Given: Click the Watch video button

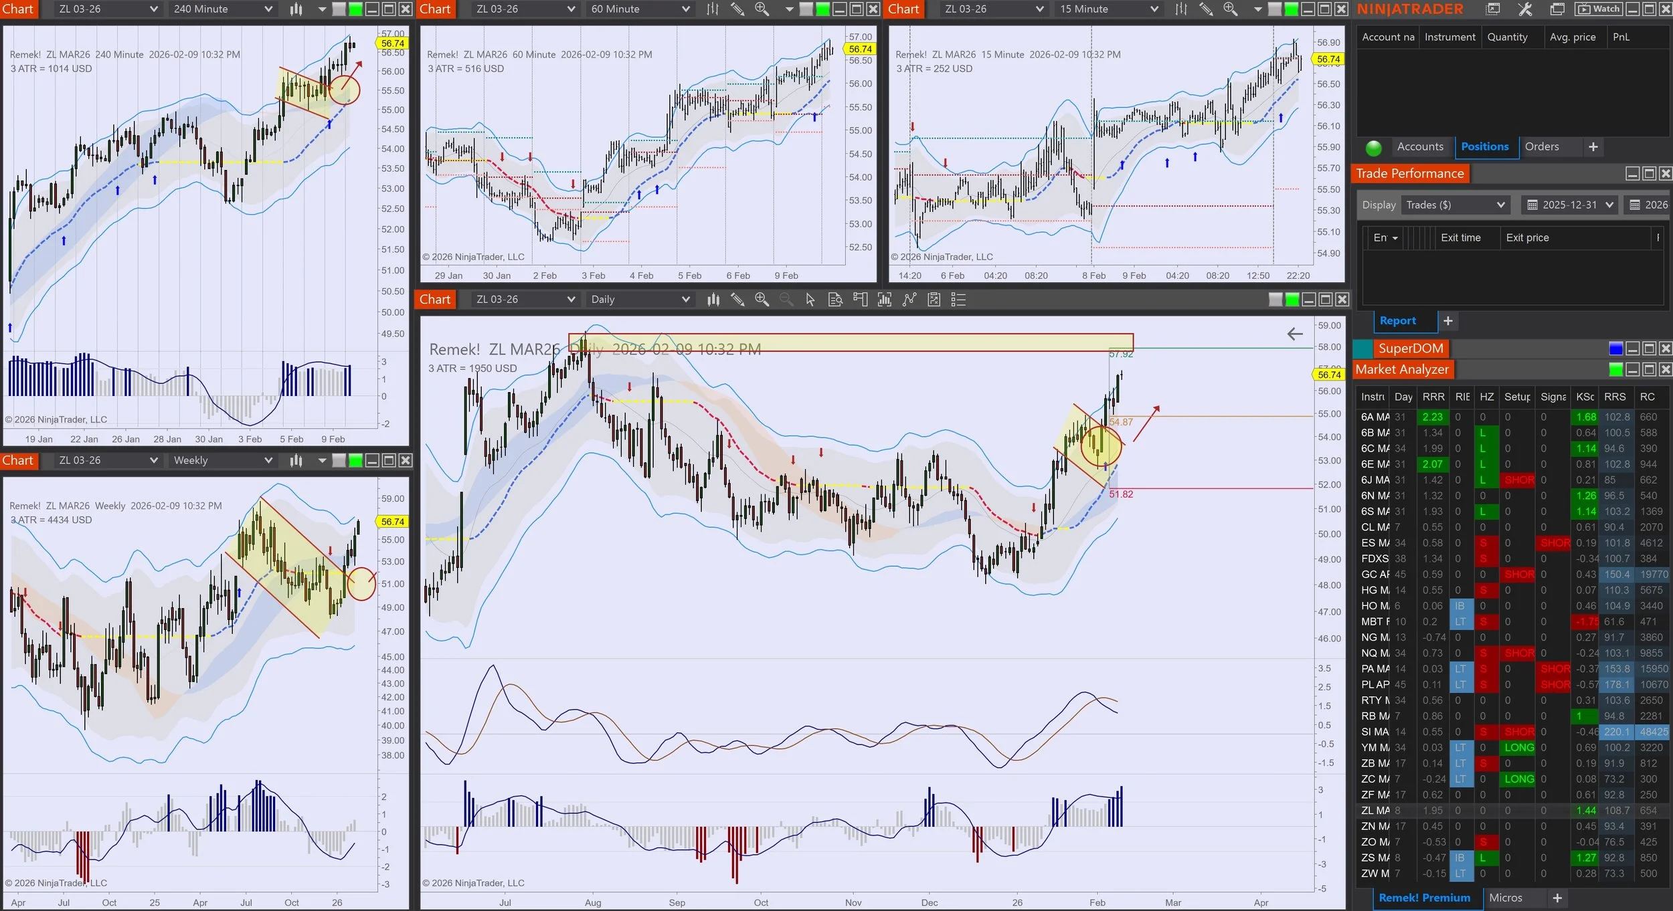Looking at the screenshot, I should (x=1598, y=9).
